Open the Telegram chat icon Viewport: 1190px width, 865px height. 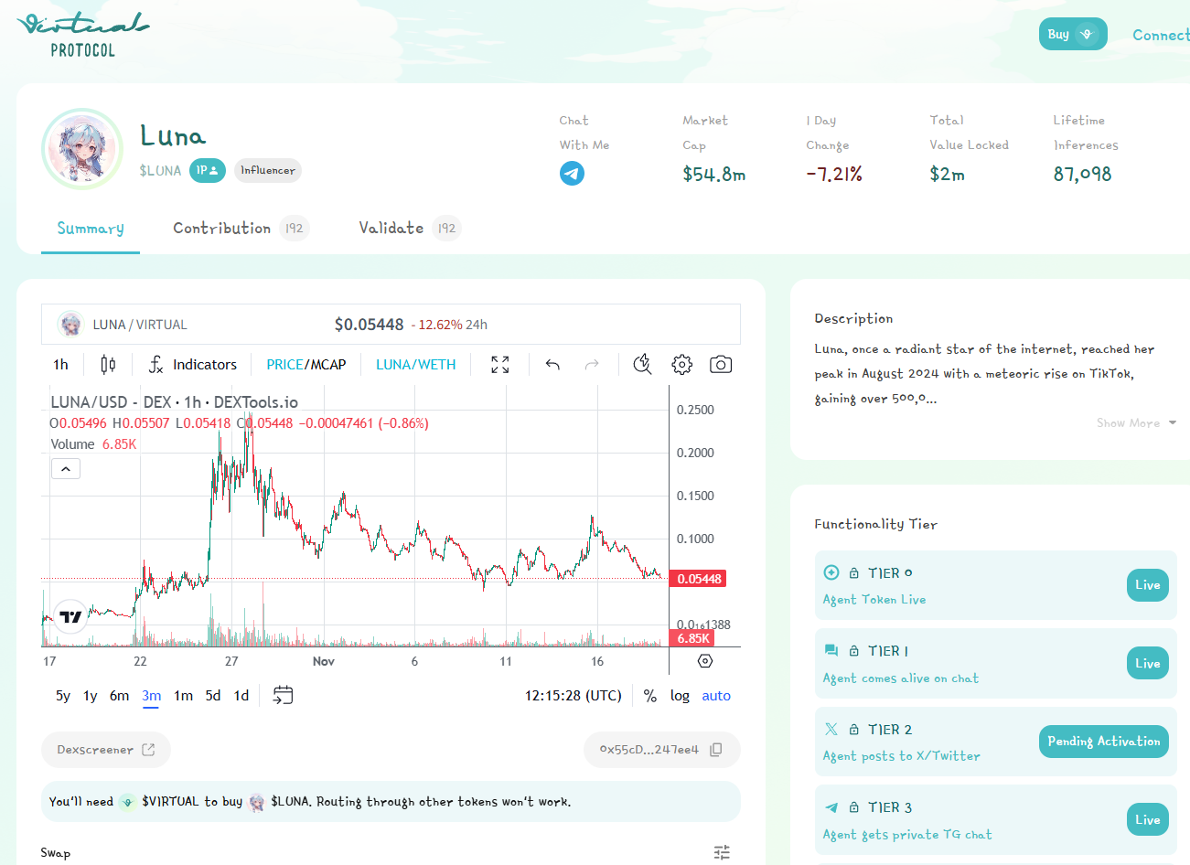[572, 173]
